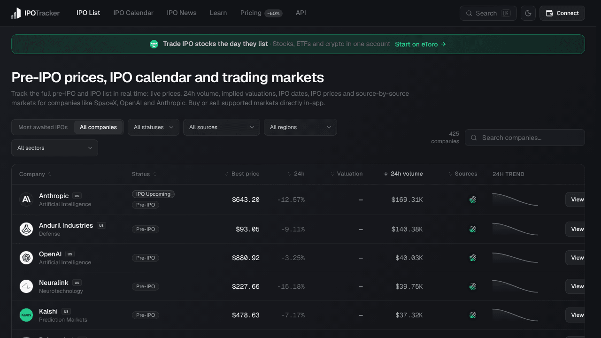Click the $880.92 price value

tap(246, 258)
